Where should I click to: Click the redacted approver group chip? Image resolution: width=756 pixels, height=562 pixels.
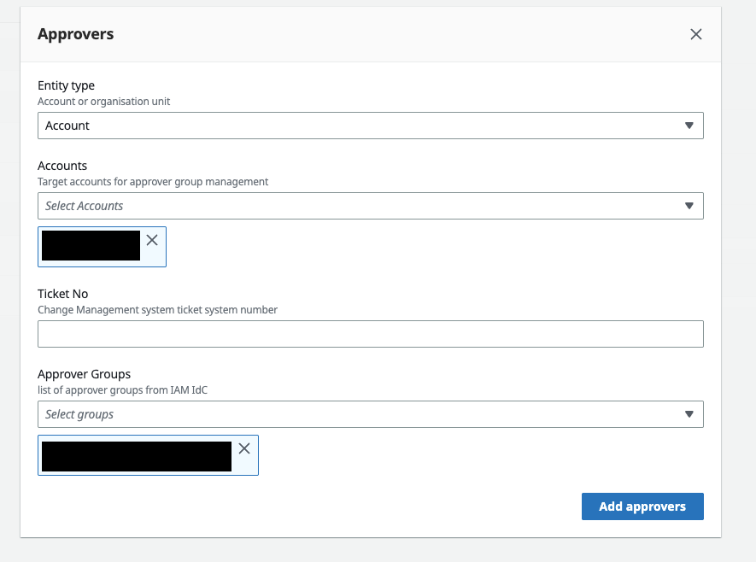[137, 455]
